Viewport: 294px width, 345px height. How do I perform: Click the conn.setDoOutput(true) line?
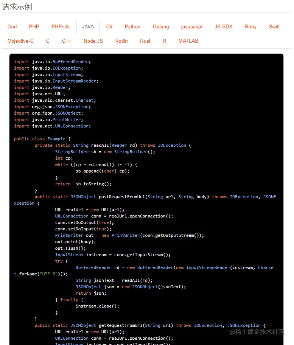point(84,223)
